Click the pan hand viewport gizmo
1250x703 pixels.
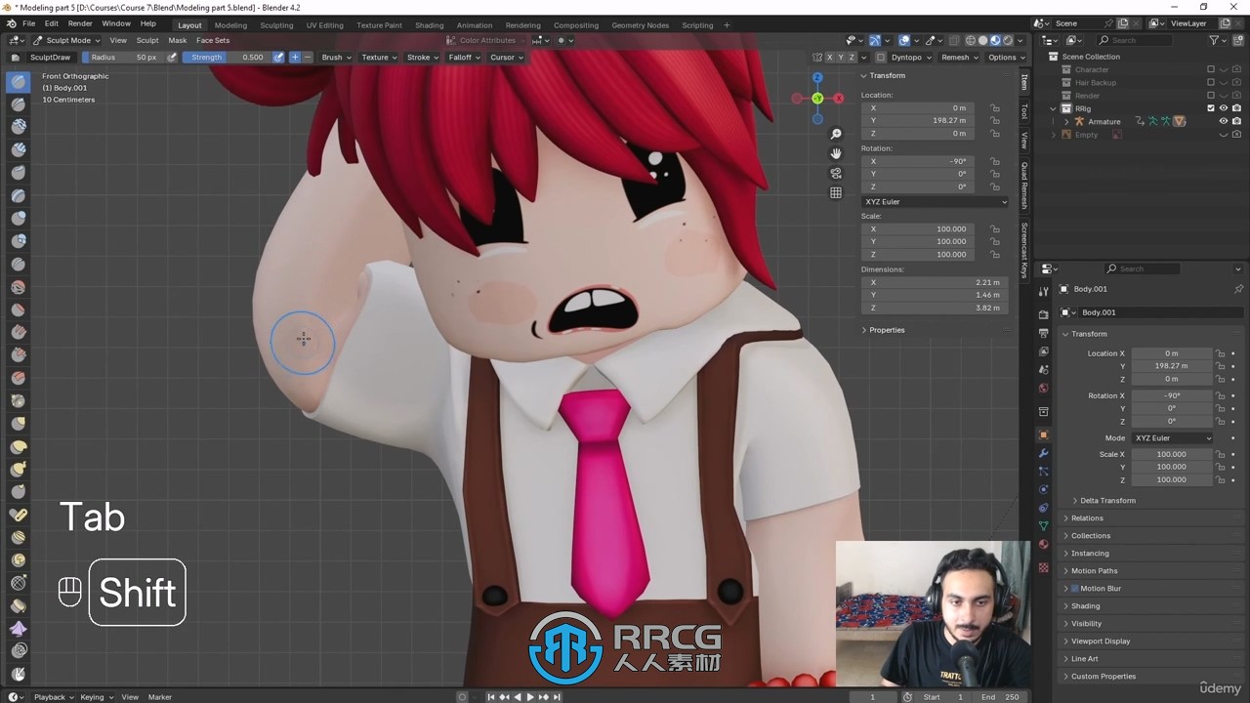point(836,153)
